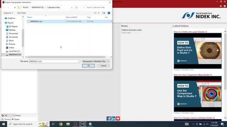Open the Help icon in Medmont Studio header

click(225, 6)
